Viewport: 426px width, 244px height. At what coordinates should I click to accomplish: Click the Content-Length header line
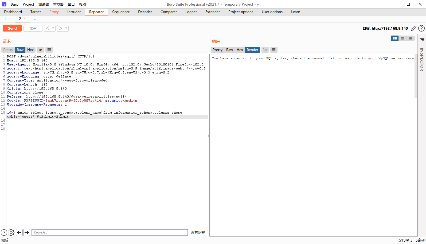point(27,84)
